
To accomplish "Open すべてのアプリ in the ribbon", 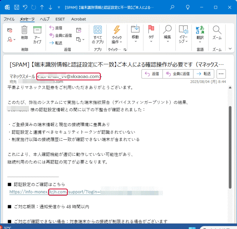I will pos(98,35).
